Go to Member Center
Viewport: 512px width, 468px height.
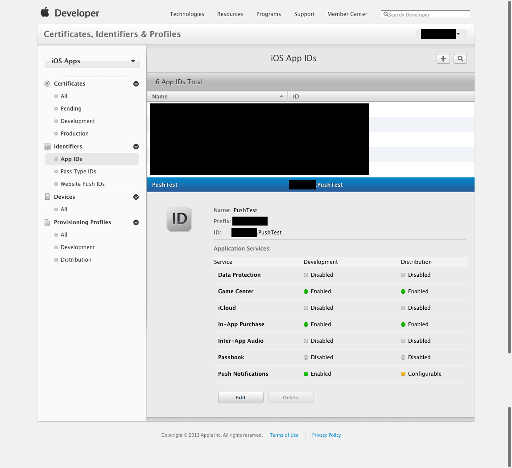pyautogui.click(x=347, y=14)
